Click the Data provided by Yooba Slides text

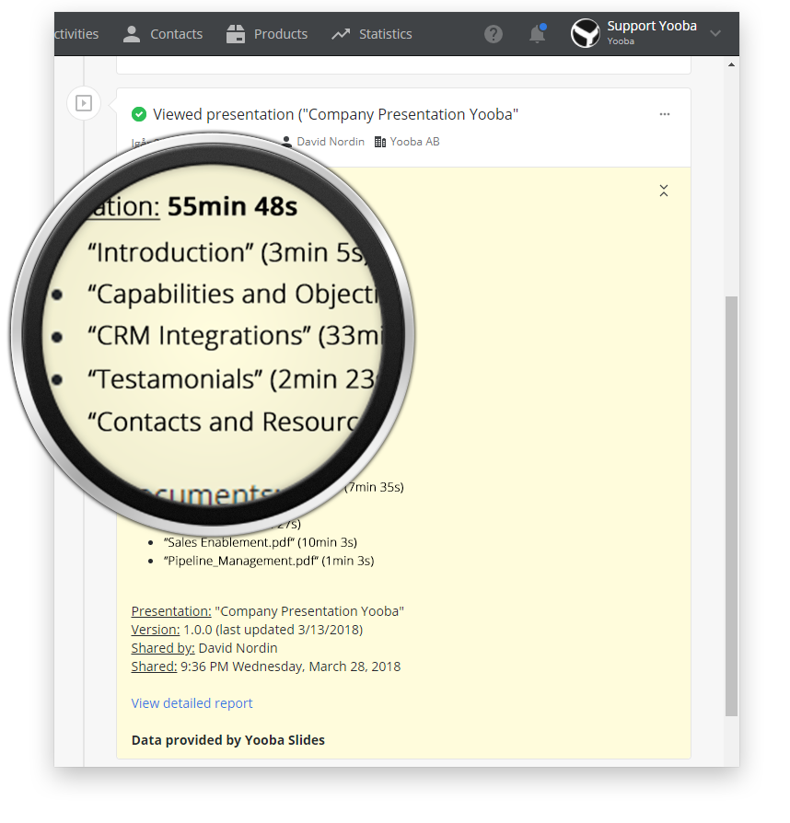tap(227, 740)
